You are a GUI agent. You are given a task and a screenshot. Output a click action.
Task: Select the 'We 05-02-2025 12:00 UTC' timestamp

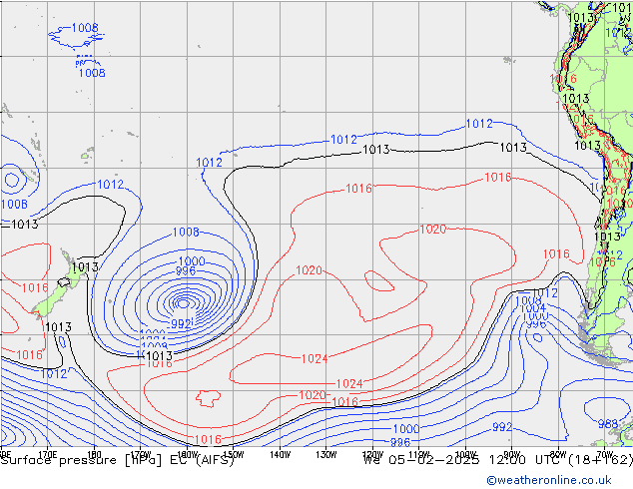(x=463, y=460)
